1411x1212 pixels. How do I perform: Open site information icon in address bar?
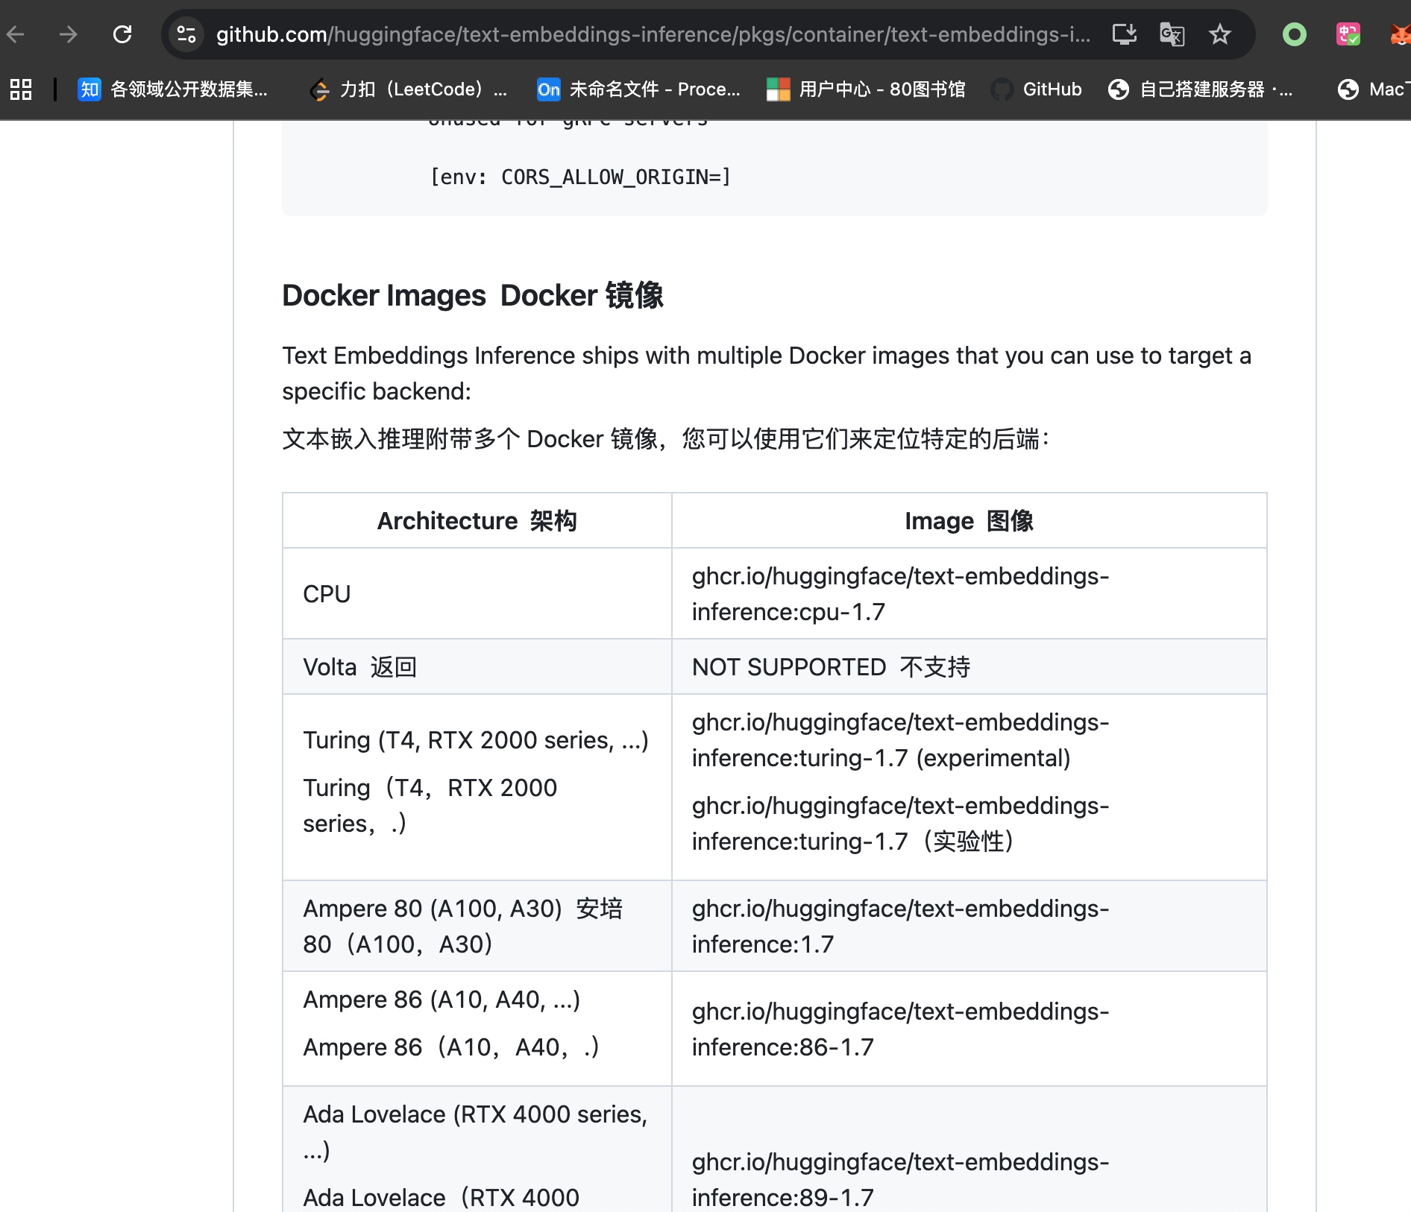(x=186, y=34)
